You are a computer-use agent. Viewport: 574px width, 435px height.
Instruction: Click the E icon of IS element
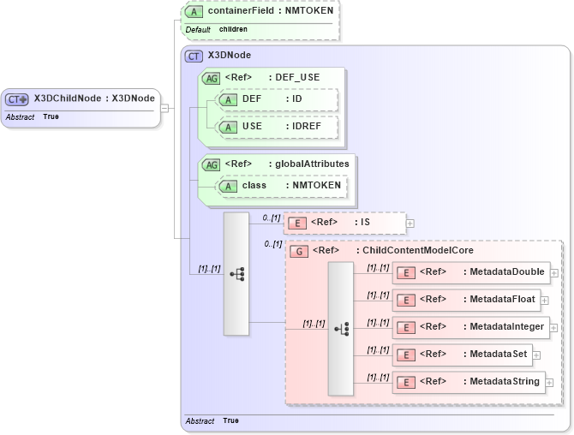(x=297, y=223)
